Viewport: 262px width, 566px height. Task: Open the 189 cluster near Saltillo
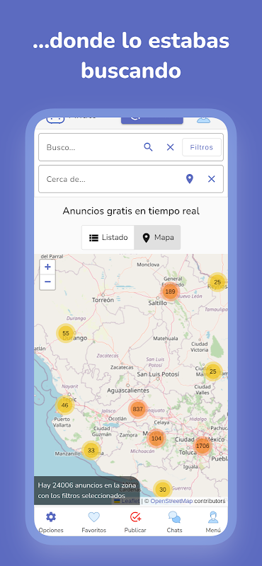(170, 291)
